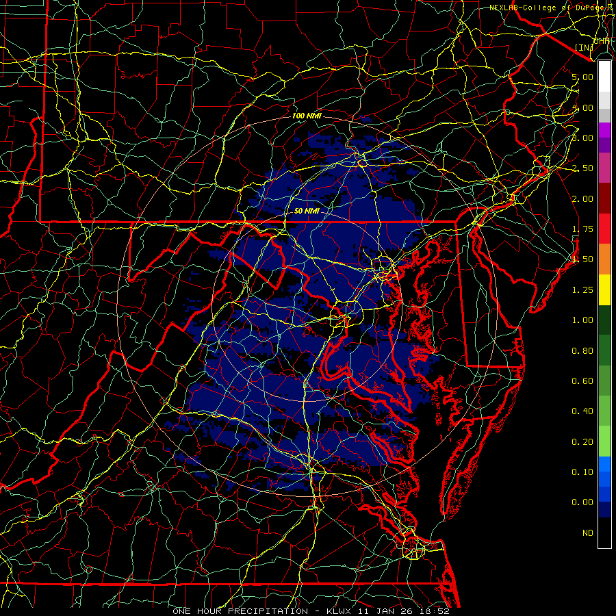Click the ND legend label
The height and width of the screenshot is (616, 616).
pos(588,533)
